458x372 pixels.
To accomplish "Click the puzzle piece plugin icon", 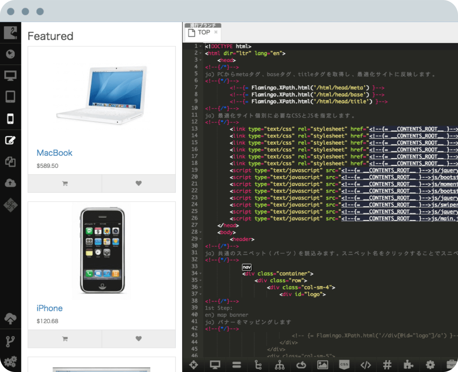I will [x=408, y=365].
